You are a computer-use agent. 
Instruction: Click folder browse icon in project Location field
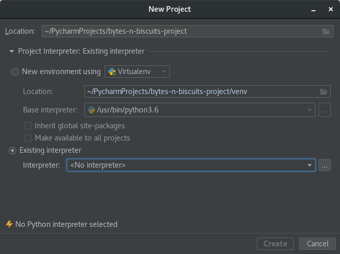326,32
